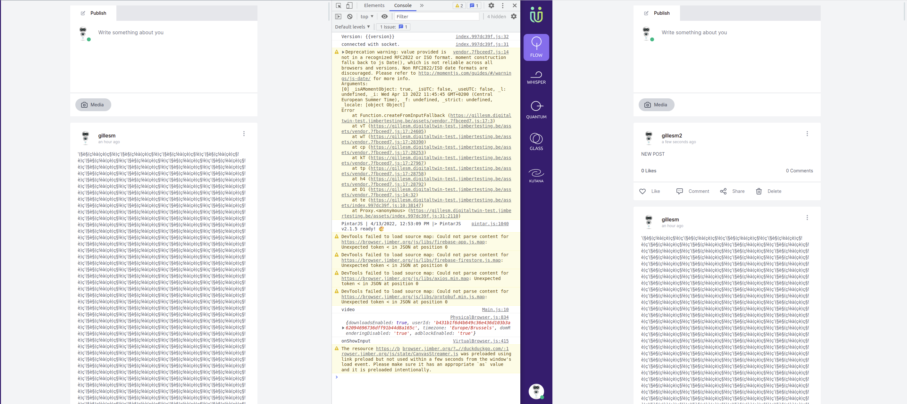Clear the console with the ban icon
This screenshot has width=907, height=404.
tap(350, 16)
